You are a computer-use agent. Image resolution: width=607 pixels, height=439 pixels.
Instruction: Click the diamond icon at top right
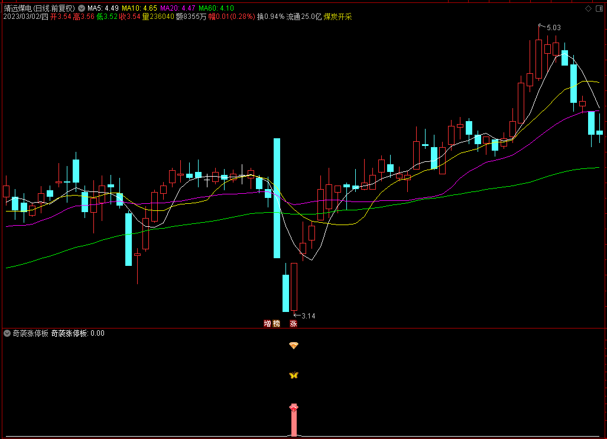(589, 8)
